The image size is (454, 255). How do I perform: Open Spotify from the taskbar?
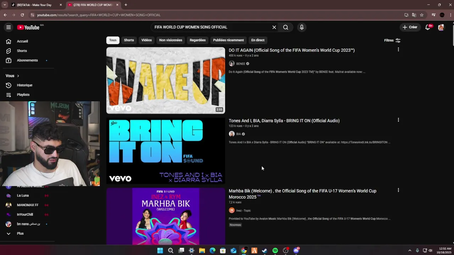[x=275, y=251]
